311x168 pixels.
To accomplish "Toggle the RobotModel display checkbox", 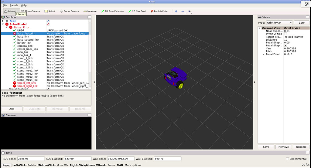I will coord(48,24).
